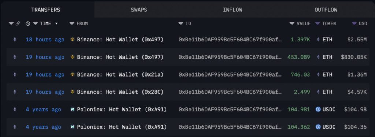Click the clock icon beside TIME
Image resolution: width=375 pixels, height=137 pixels.
coord(28,23)
